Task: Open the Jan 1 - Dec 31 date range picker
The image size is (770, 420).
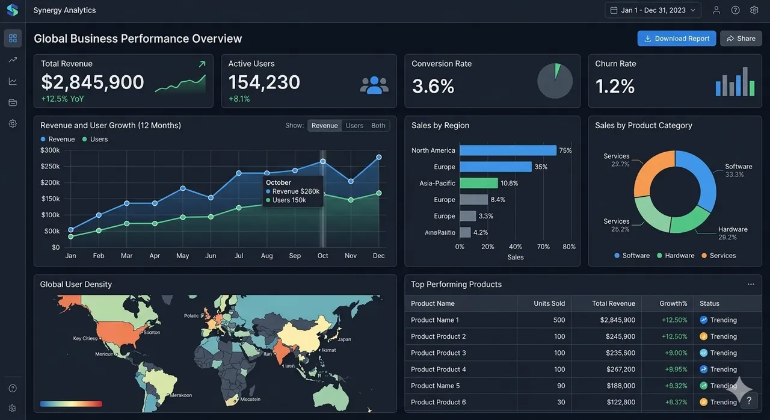Action: pos(653,10)
